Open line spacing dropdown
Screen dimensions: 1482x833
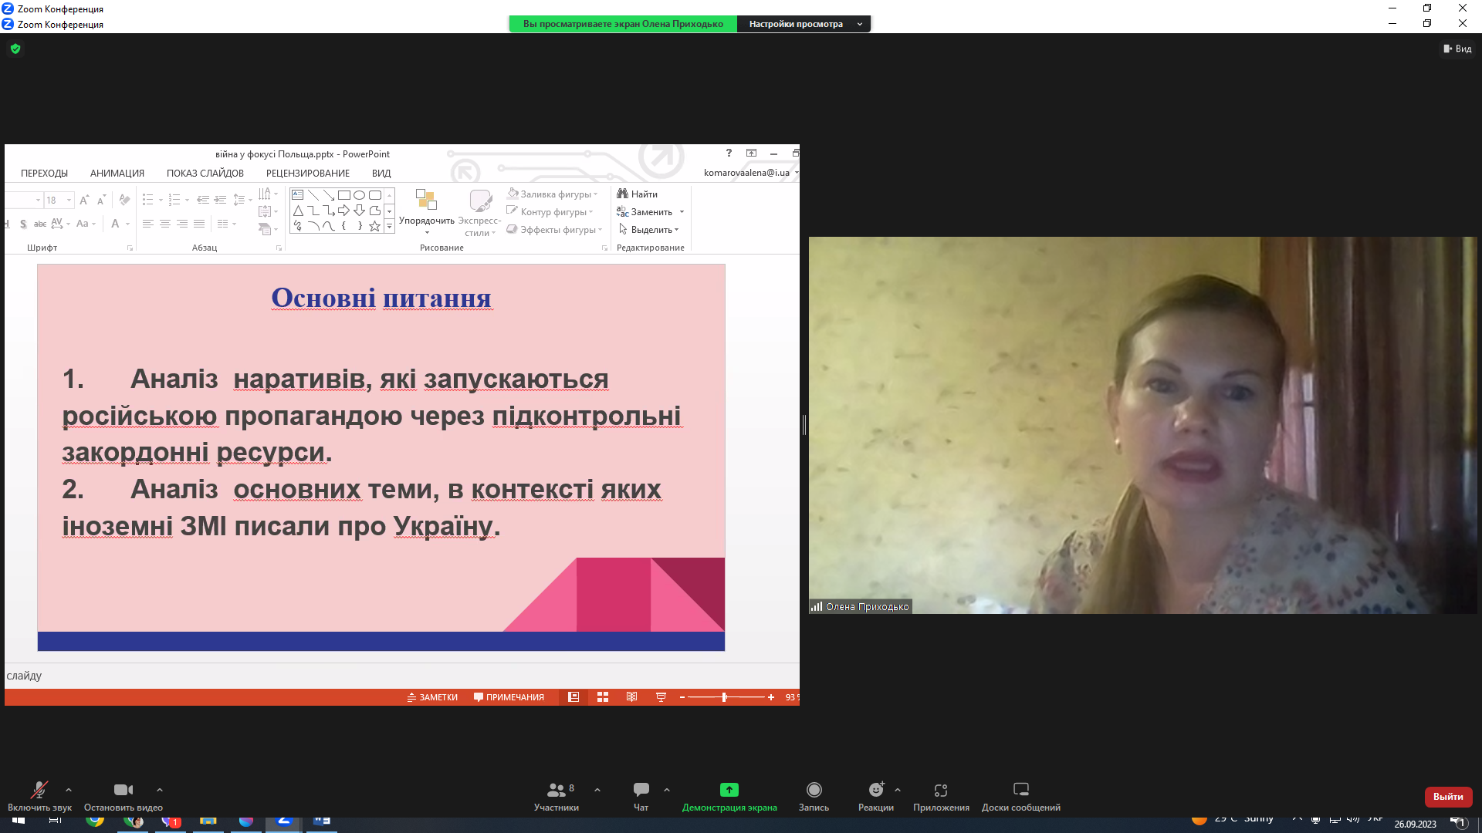[x=242, y=200]
